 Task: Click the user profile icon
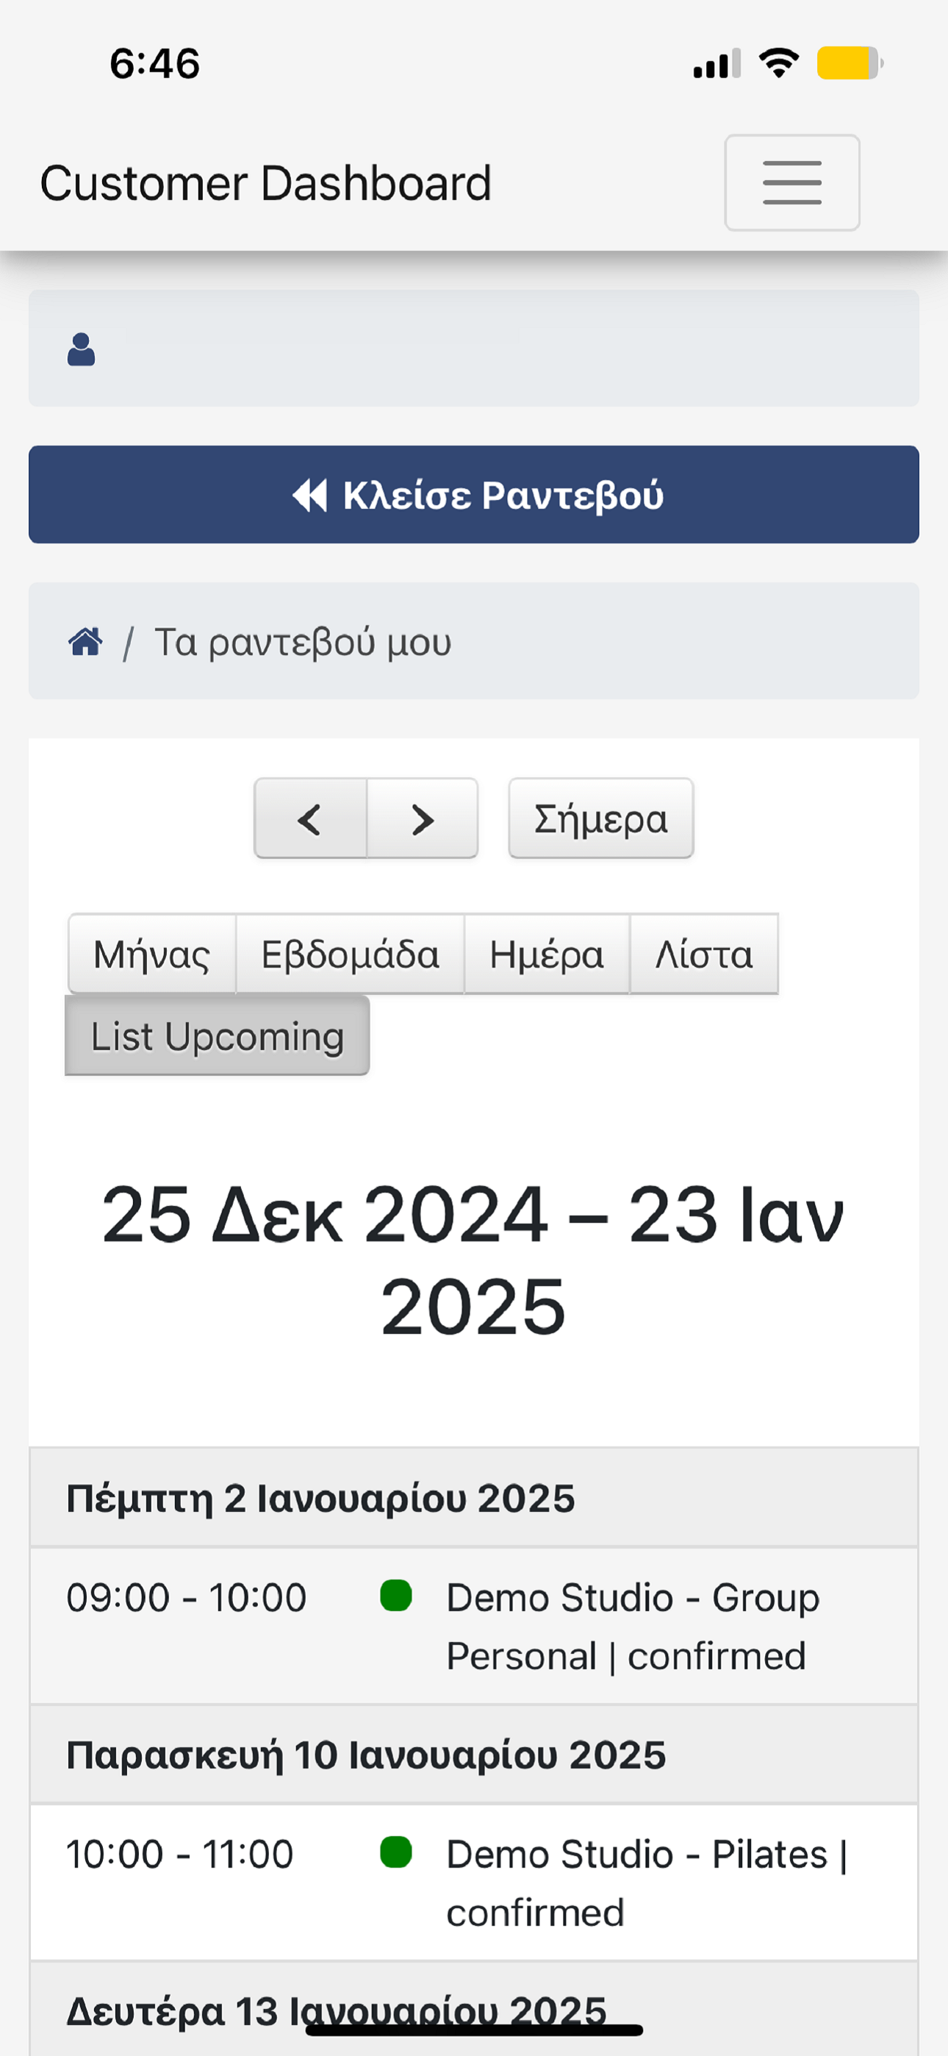pyautogui.click(x=82, y=349)
